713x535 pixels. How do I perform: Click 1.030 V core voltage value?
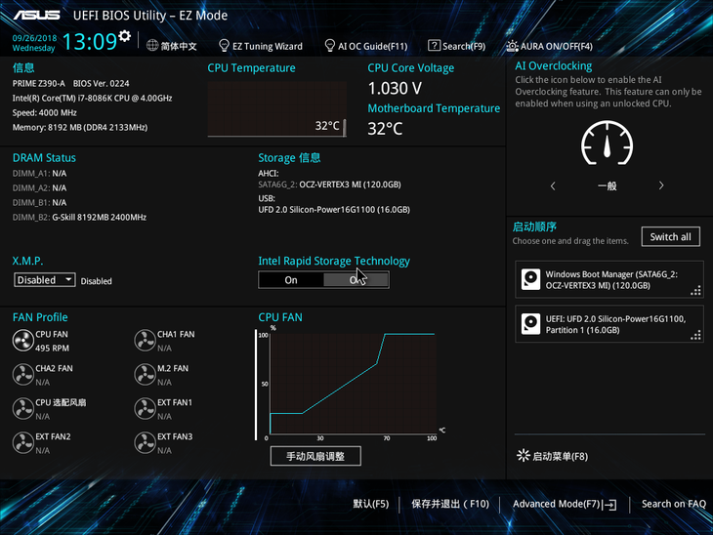(x=395, y=88)
